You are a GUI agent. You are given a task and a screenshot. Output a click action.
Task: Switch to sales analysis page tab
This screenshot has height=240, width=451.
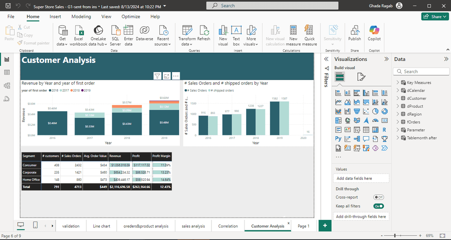[193, 226]
